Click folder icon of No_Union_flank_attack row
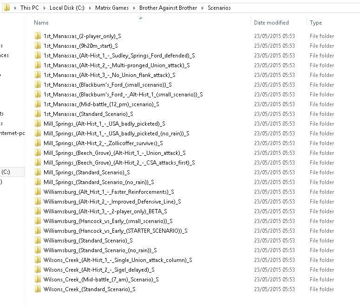 click(38, 75)
